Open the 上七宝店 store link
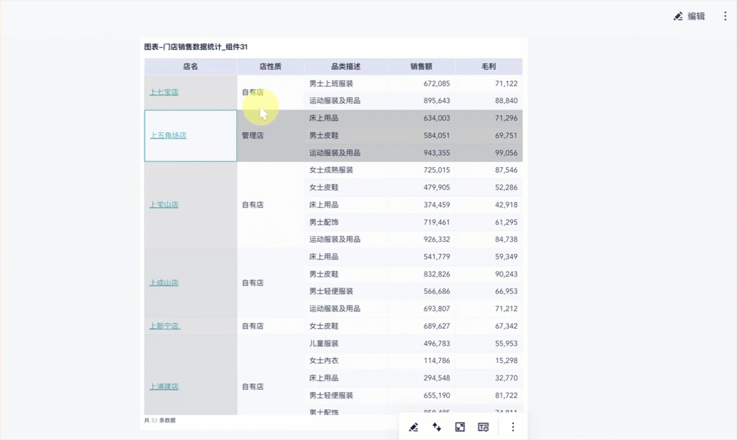 (x=164, y=92)
